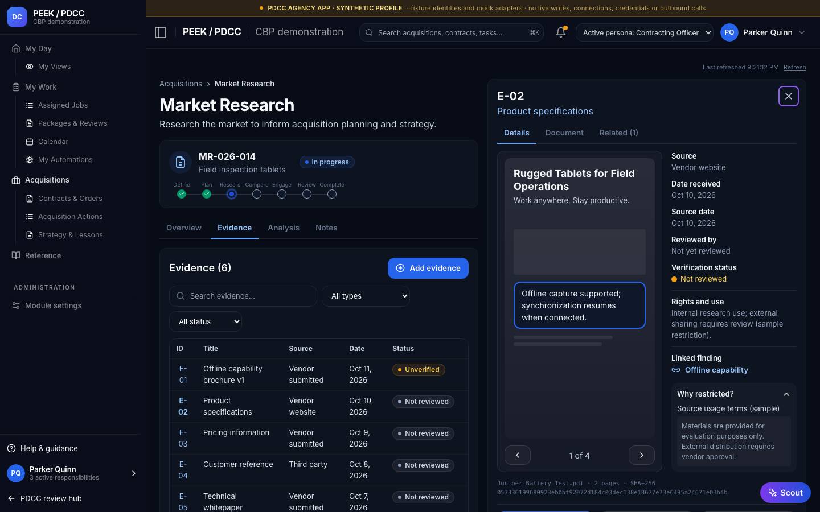This screenshot has height=512, width=820.
Task: Launch the Scout assistant
Action: point(785,493)
